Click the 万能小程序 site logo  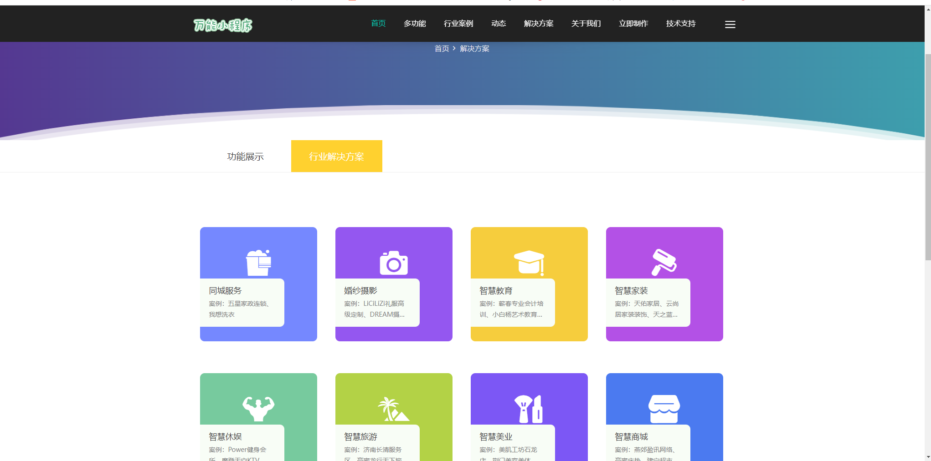point(222,25)
